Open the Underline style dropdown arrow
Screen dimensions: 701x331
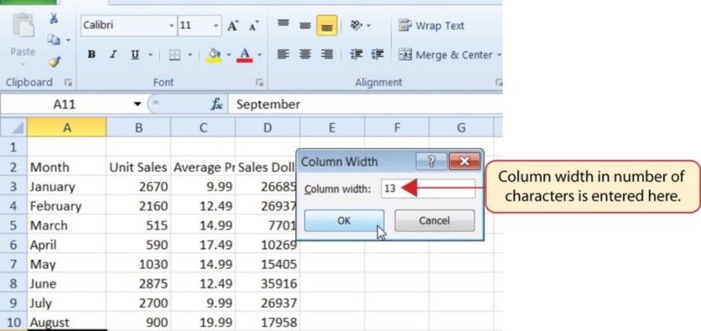tap(151, 55)
